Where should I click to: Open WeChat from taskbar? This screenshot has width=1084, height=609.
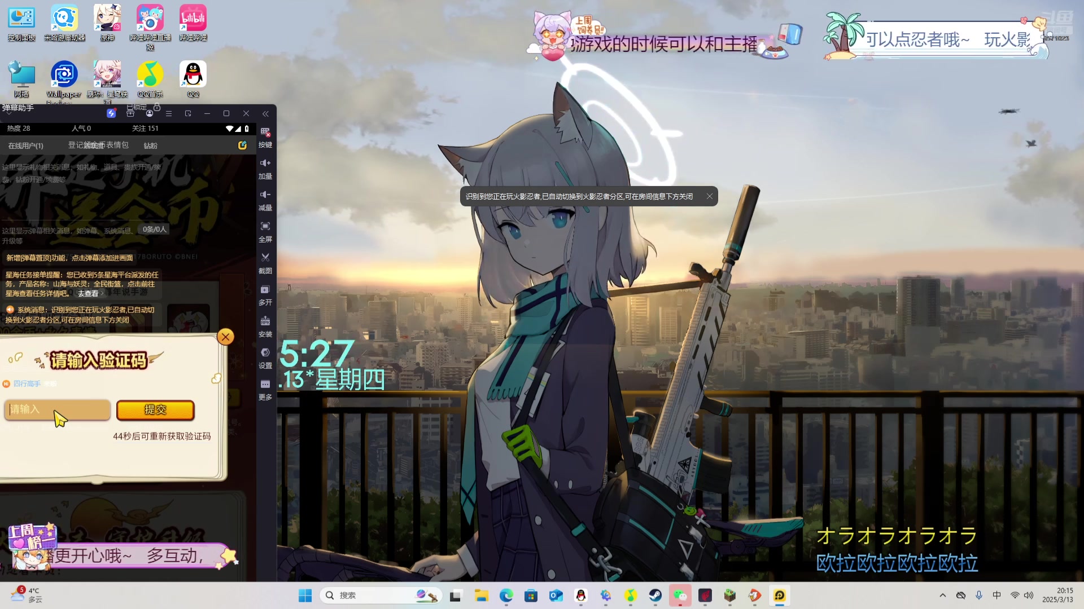680,595
